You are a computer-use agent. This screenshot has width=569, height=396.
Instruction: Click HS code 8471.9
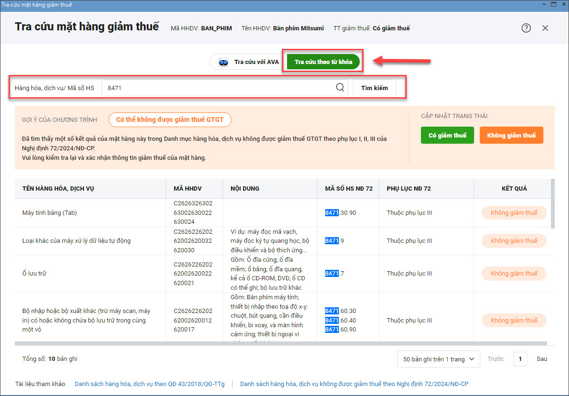tap(334, 241)
